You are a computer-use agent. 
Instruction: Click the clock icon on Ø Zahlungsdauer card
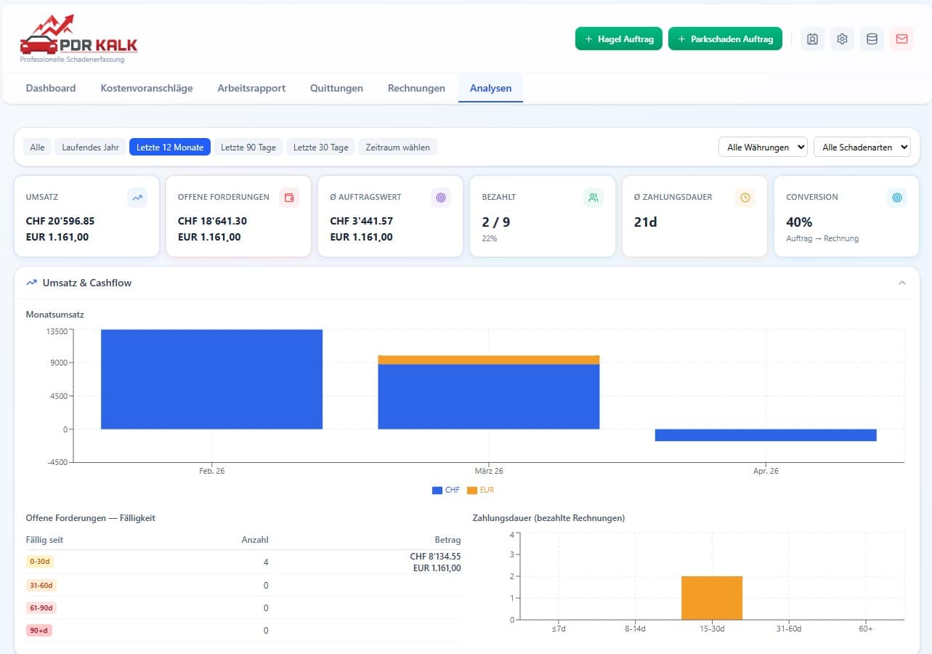coord(745,197)
